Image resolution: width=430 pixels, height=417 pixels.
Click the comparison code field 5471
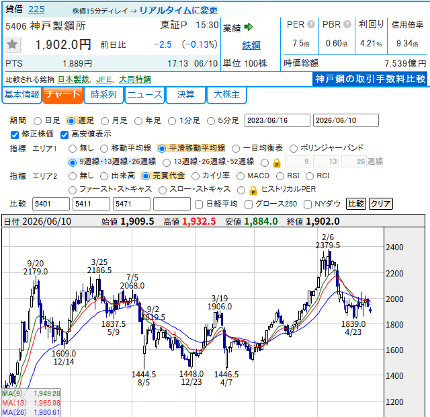click(132, 204)
